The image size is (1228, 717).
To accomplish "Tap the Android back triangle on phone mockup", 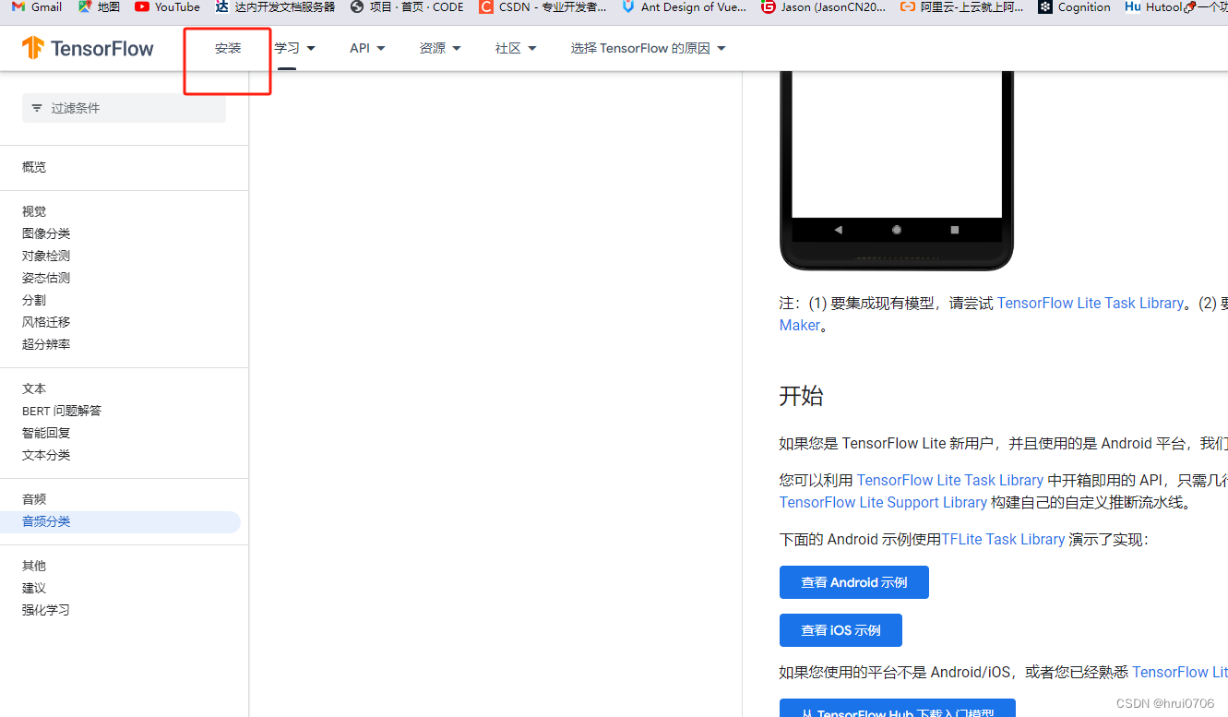I will point(838,230).
